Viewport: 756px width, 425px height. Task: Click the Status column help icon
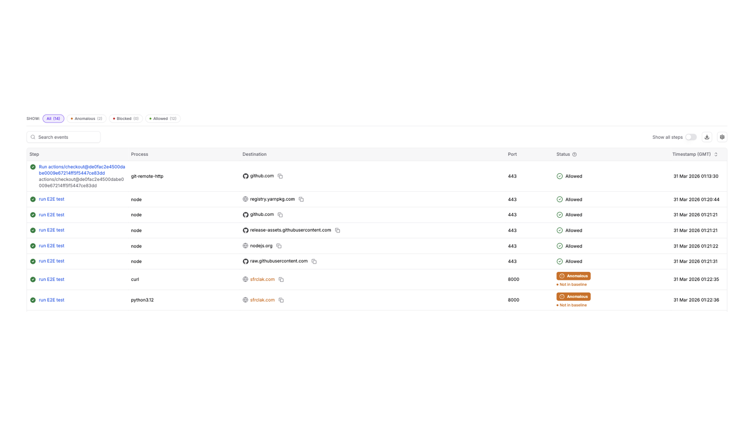575,154
